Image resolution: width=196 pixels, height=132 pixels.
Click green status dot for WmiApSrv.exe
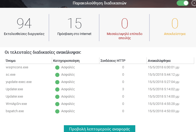click(x=57, y=104)
